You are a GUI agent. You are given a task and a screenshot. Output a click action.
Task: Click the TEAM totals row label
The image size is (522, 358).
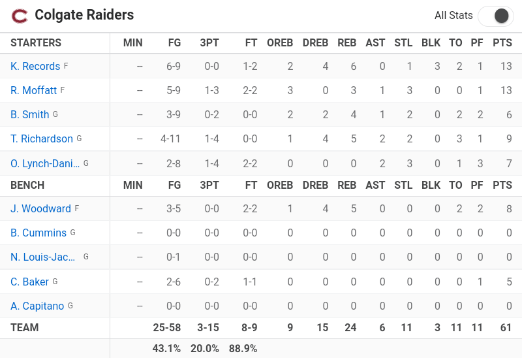pos(25,327)
